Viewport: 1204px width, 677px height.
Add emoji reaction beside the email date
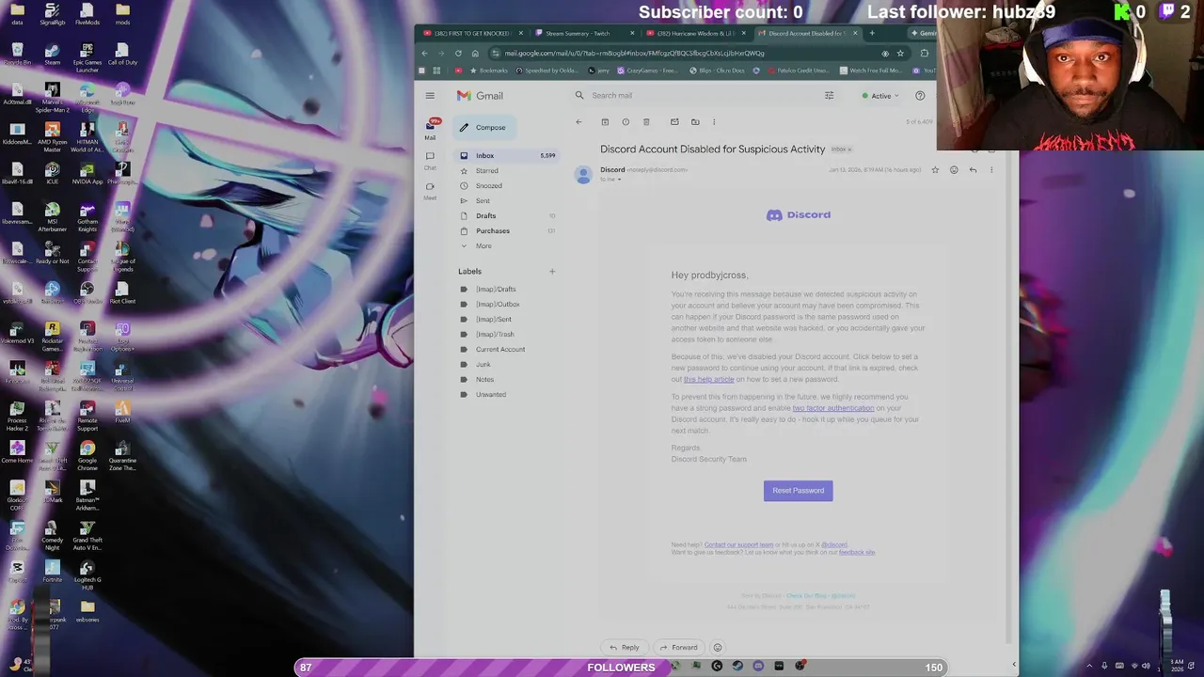click(x=954, y=170)
